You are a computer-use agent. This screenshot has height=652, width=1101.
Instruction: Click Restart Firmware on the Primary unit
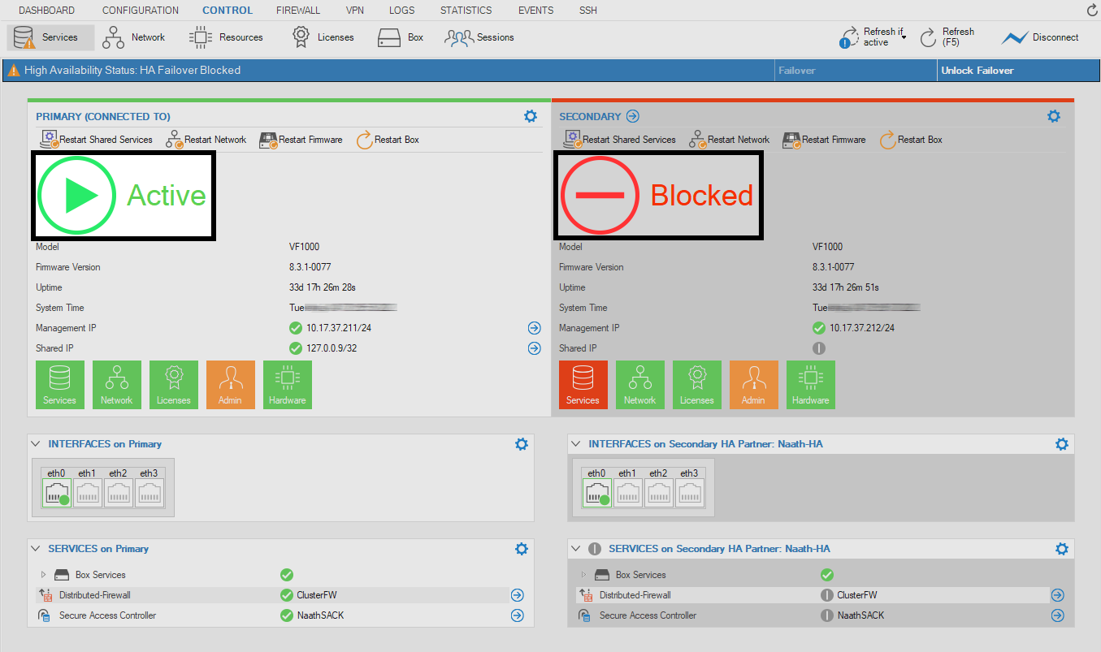point(301,139)
